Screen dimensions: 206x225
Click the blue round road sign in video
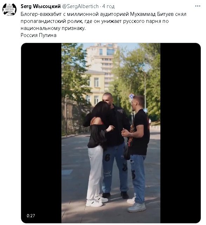[x=131, y=96]
